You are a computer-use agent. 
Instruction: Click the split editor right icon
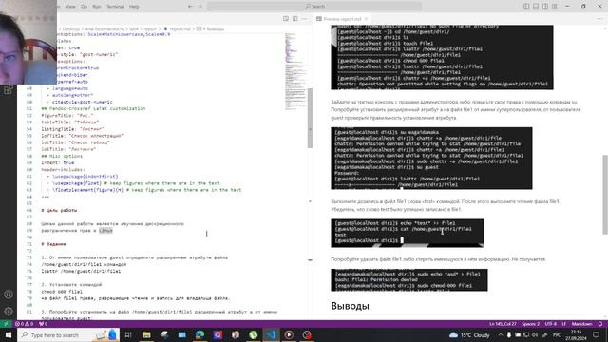point(295,19)
